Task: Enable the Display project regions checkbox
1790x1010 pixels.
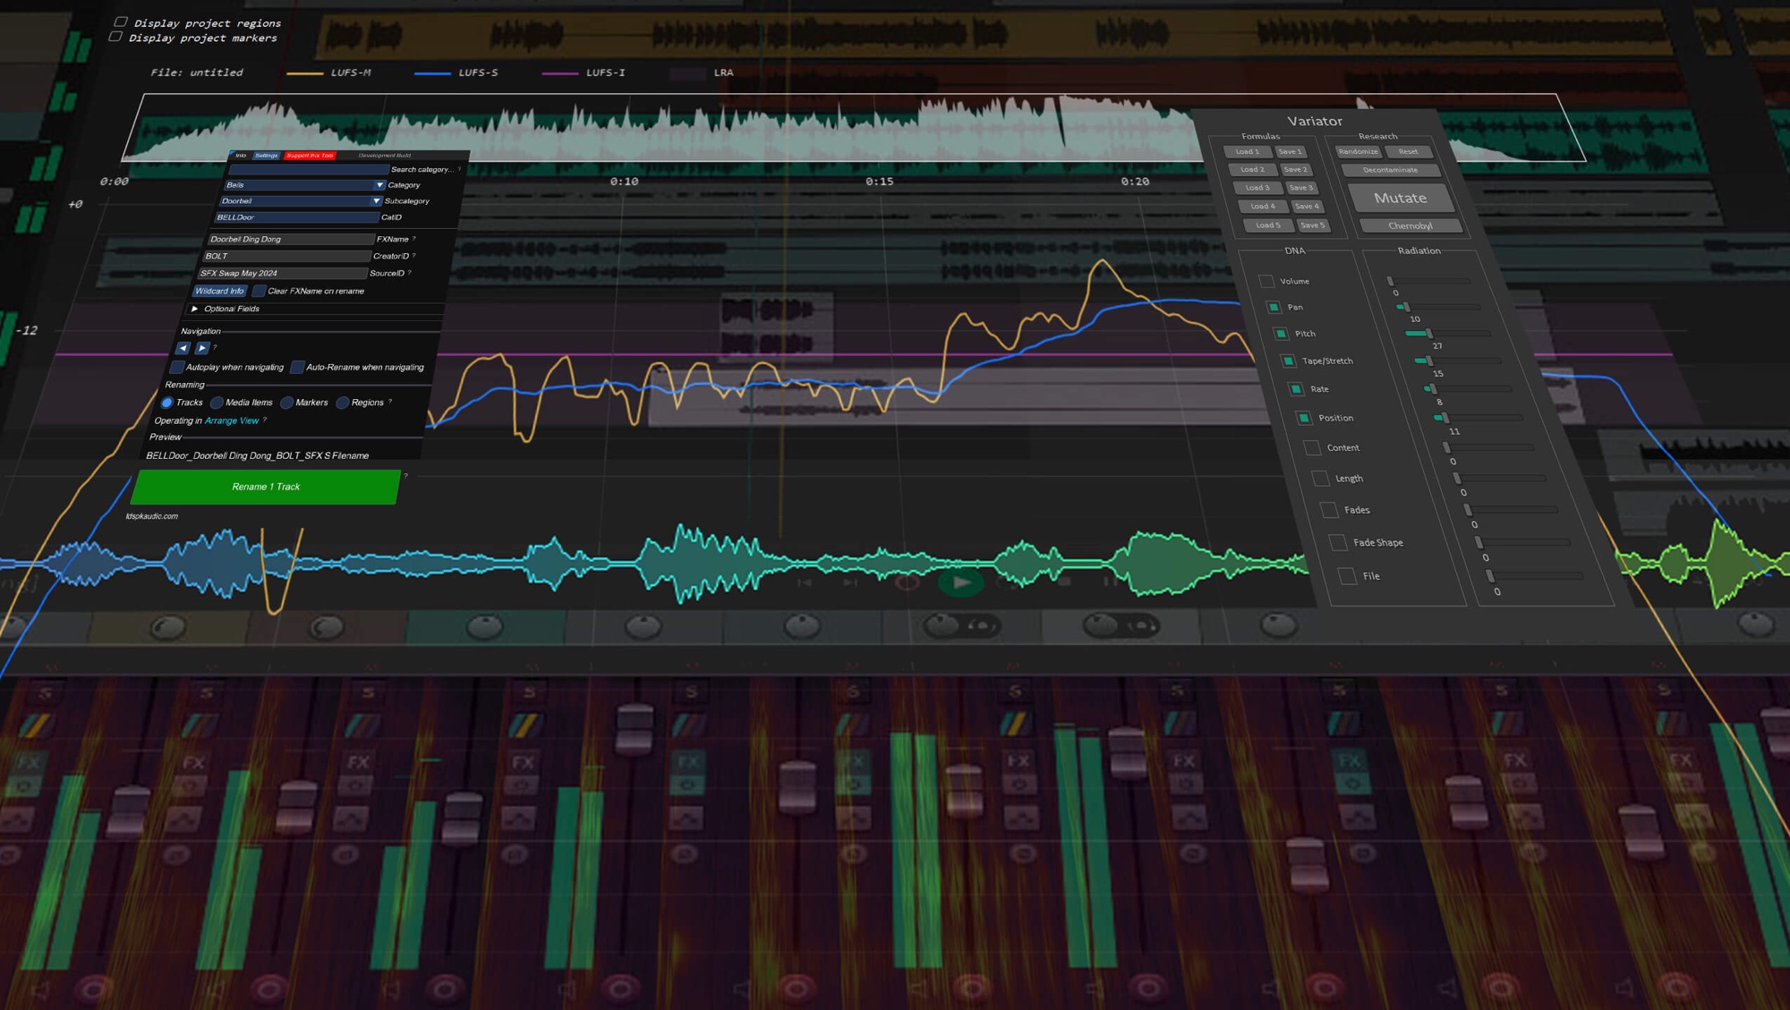Action: [121, 21]
